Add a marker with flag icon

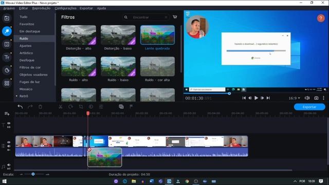(131, 107)
